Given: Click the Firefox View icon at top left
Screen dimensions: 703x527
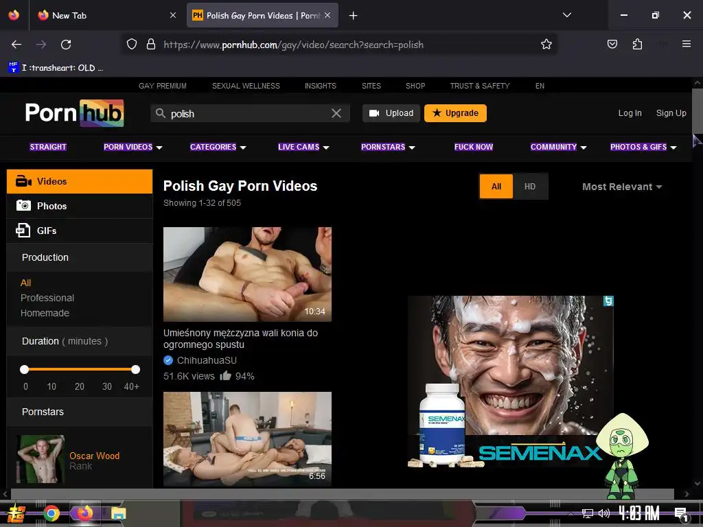Looking at the screenshot, I should 14,15.
